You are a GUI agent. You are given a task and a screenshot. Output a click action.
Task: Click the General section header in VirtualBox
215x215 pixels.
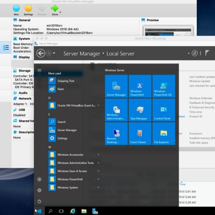point(24,20)
